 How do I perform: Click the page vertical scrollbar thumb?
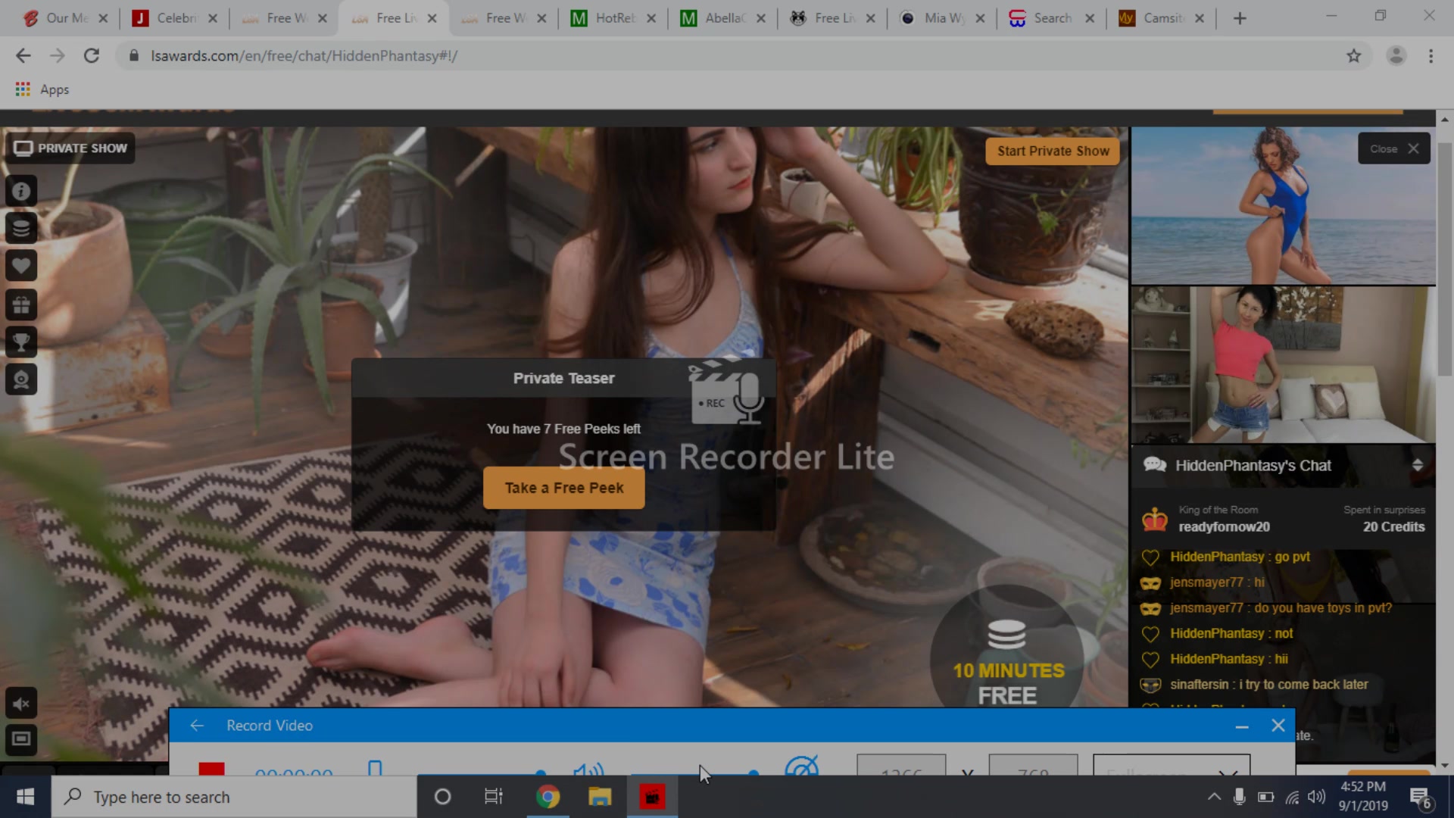click(1444, 258)
